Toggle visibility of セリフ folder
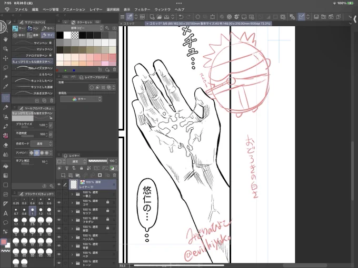 [59, 211]
